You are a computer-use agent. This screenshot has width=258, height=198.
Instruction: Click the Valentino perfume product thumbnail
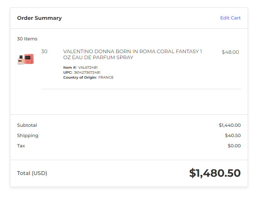pos(26,59)
